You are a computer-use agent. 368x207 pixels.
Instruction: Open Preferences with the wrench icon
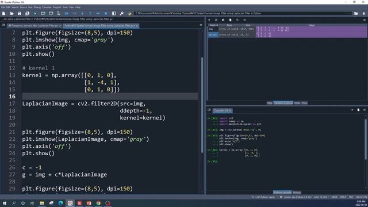pos(122,14)
